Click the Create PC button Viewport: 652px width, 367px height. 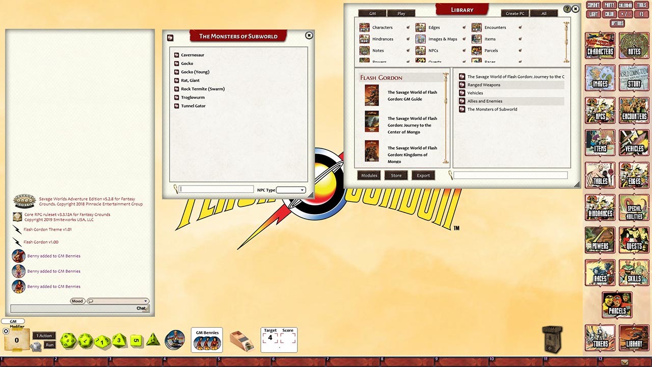pyautogui.click(x=514, y=13)
